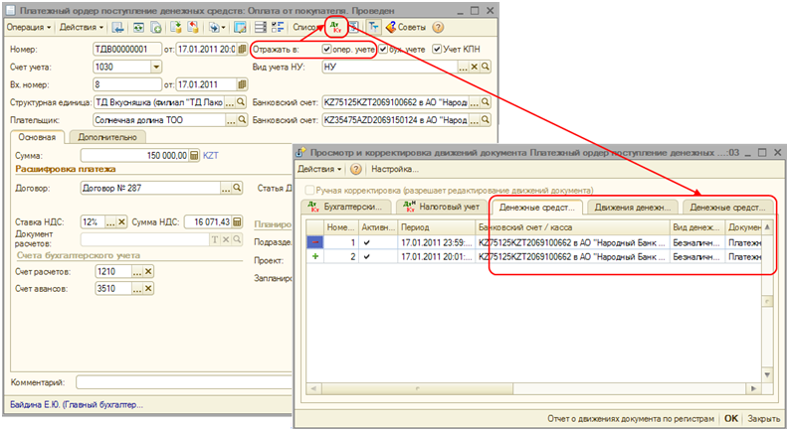The image size is (789, 431).
Task: Click the help question mark in main toolbar
Action: coord(439,27)
